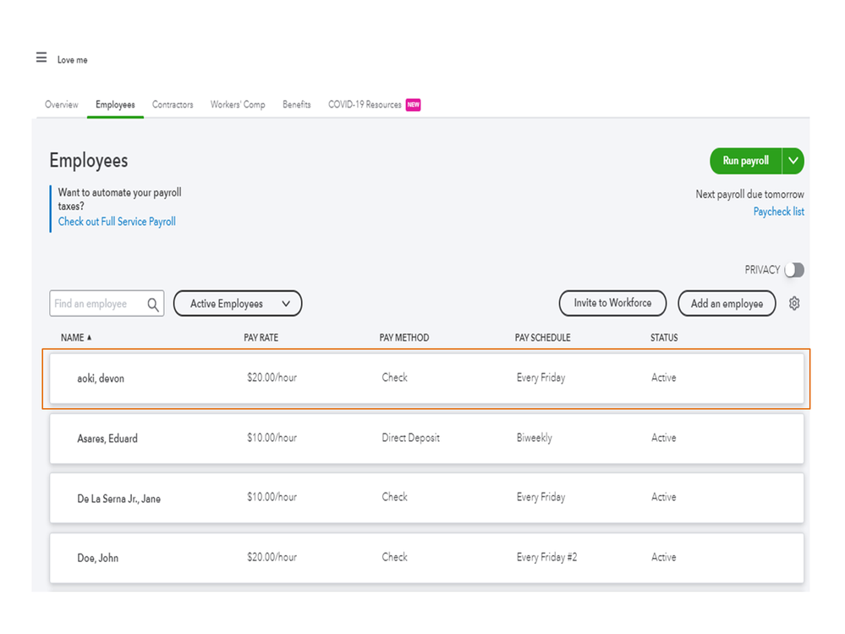845x634 pixels.
Task: Click the Run payroll button
Action: 745,161
